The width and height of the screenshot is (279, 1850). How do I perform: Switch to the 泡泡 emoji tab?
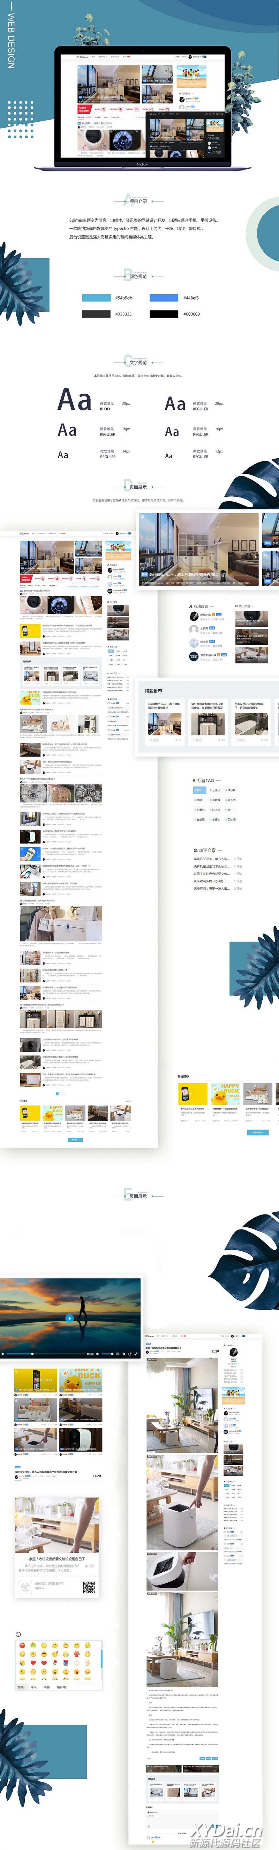[x=21, y=1687]
